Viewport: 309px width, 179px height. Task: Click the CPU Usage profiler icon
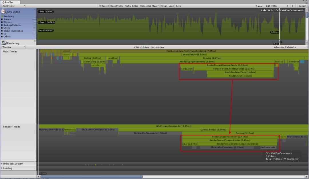tap(3, 11)
